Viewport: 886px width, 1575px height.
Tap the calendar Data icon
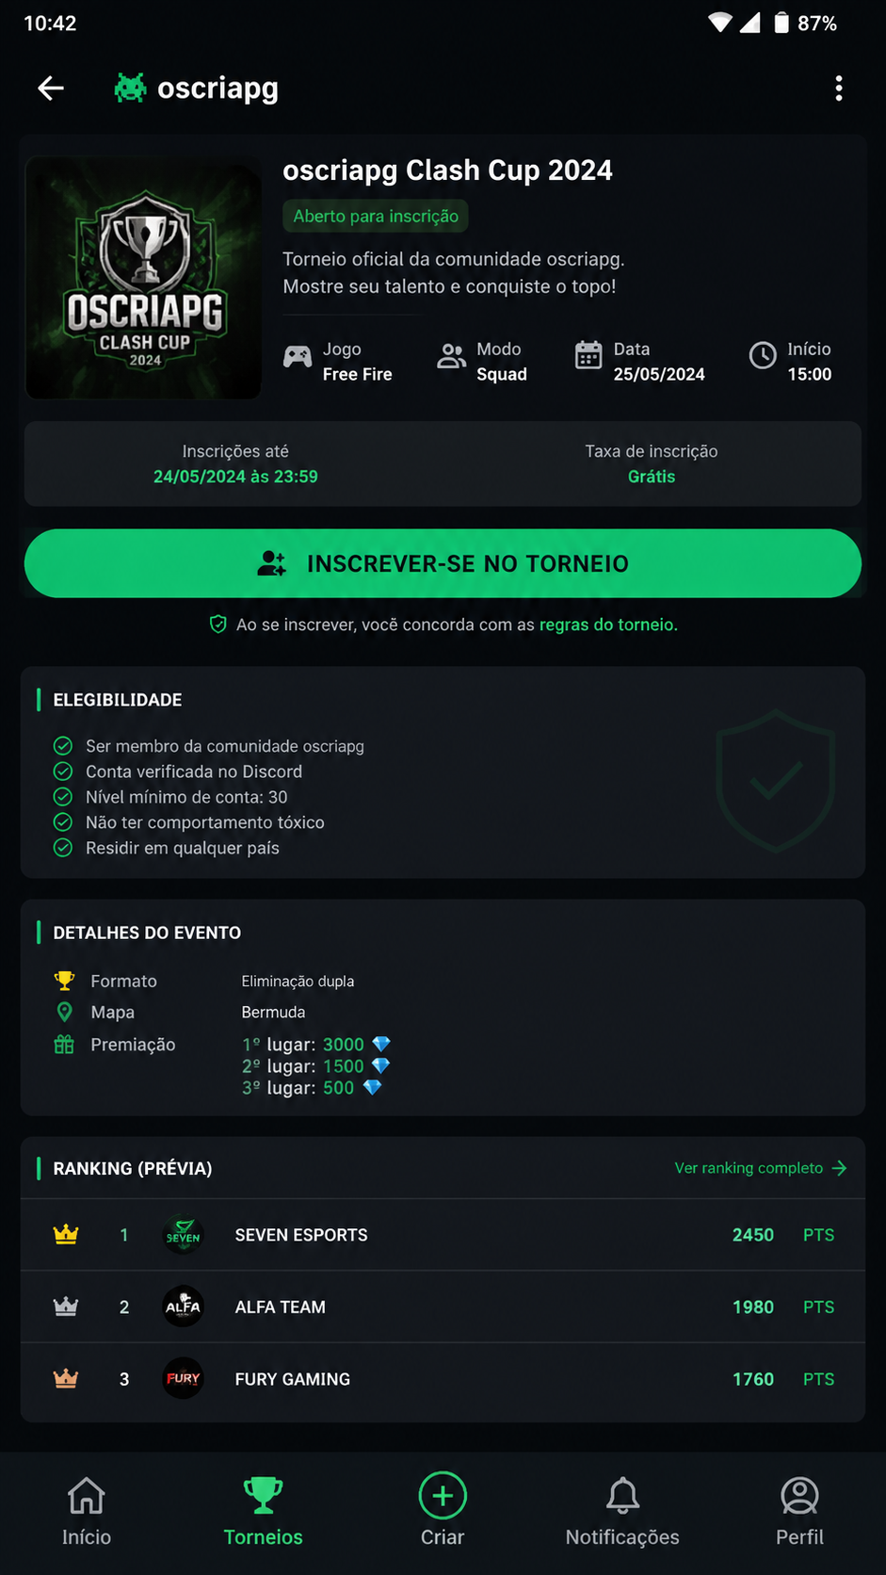tap(588, 355)
